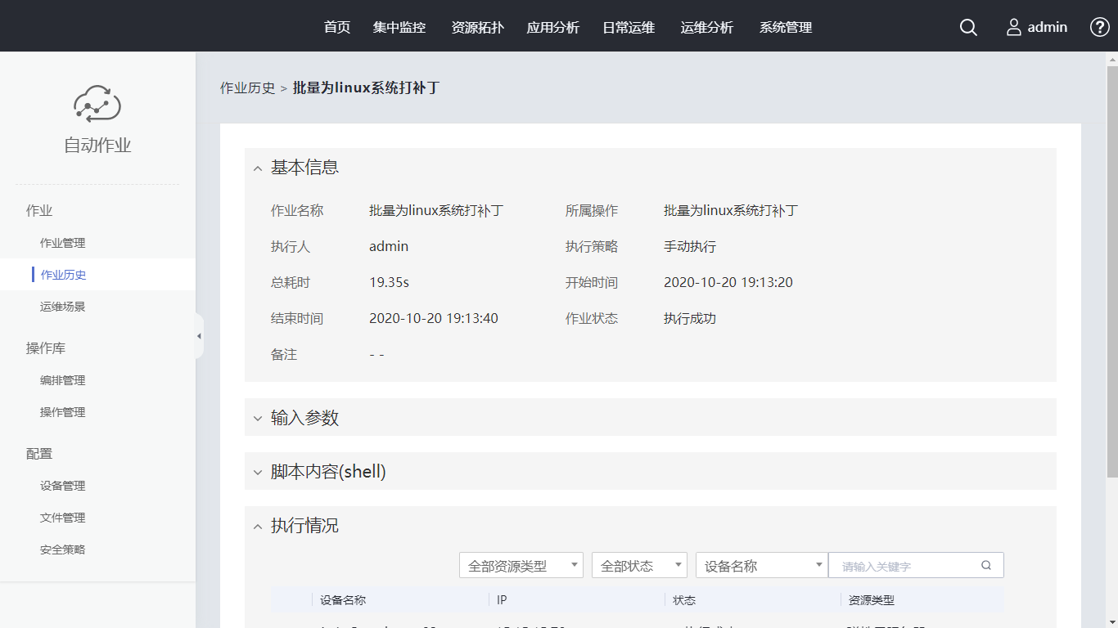Click the search icon in keyword field
This screenshot has width=1118, height=628.
986,565
